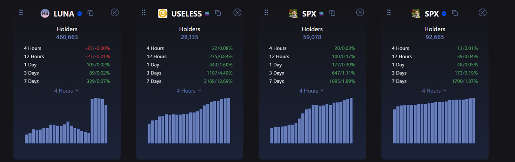Close the SPX card showing 92,665 holders

483,12
